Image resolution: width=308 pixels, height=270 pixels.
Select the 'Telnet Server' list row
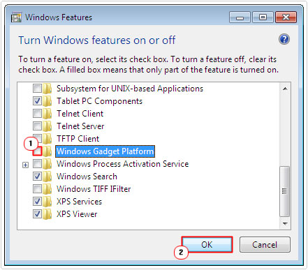pyautogui.click(x=80, y=126)
